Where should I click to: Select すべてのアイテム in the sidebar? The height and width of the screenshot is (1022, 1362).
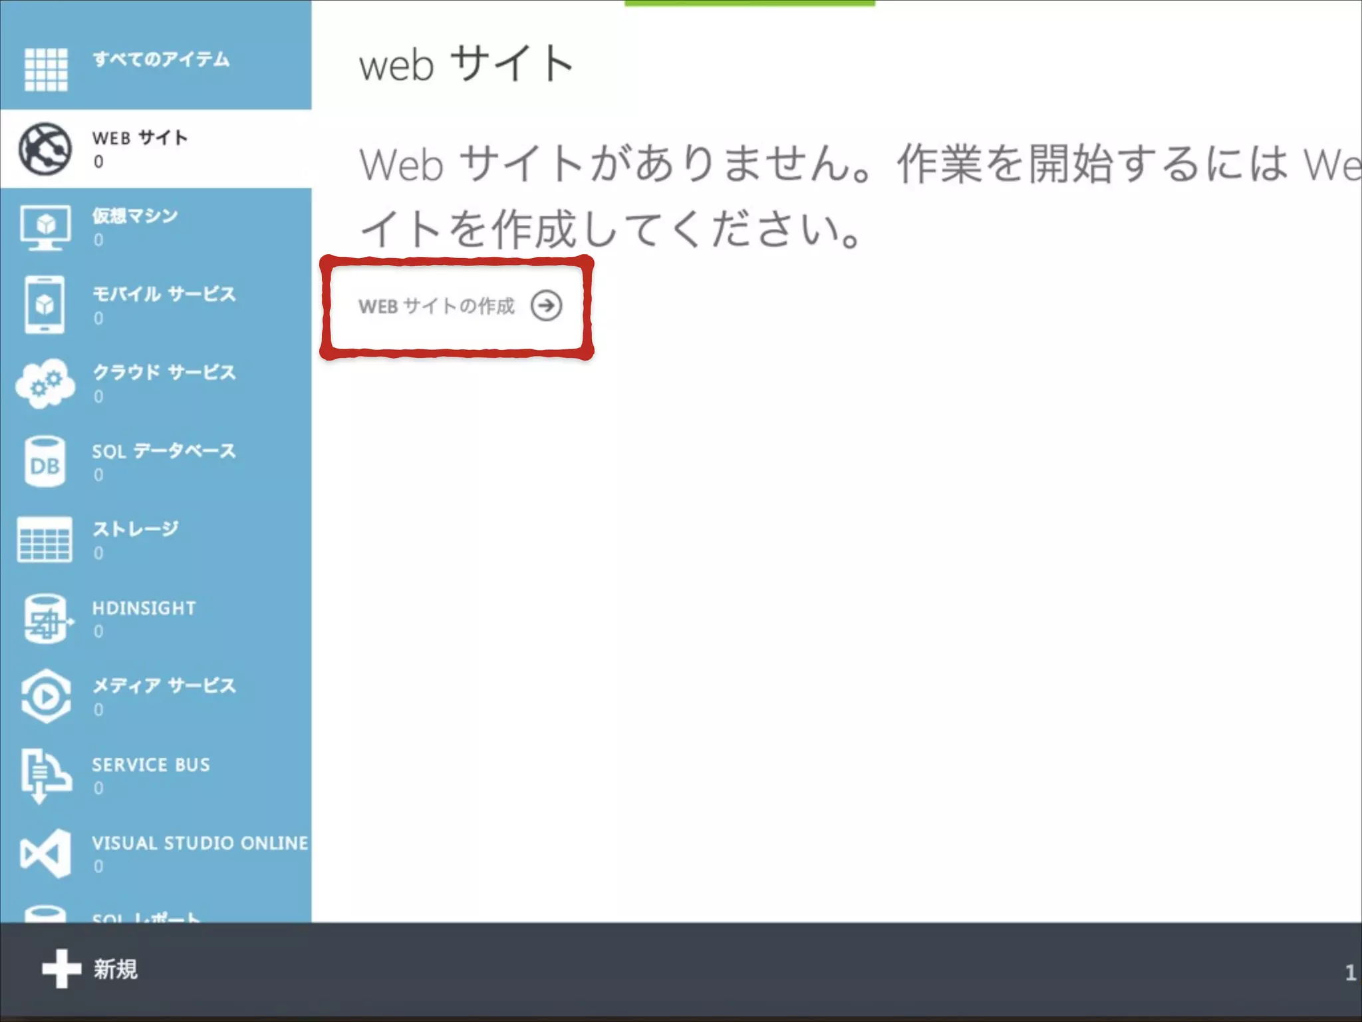pyautogui.click(x=161, y=59)
